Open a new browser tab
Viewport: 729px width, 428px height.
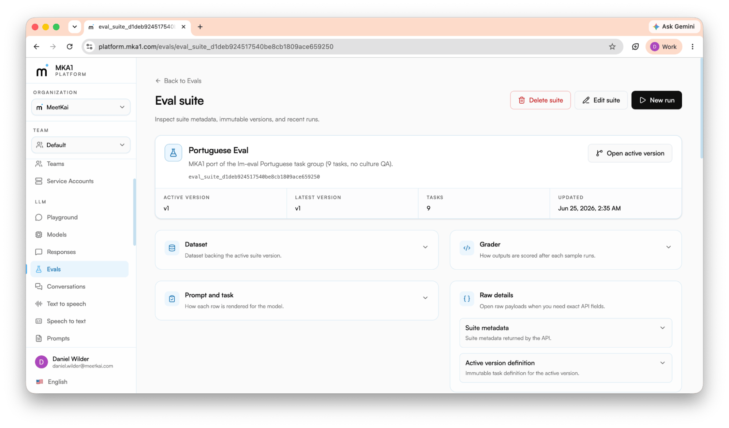(200, 27)
